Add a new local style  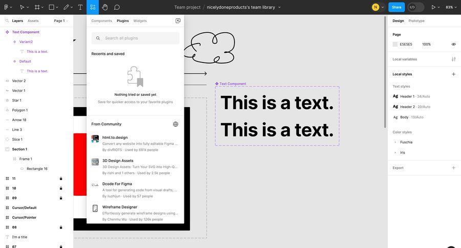[453, 74]
